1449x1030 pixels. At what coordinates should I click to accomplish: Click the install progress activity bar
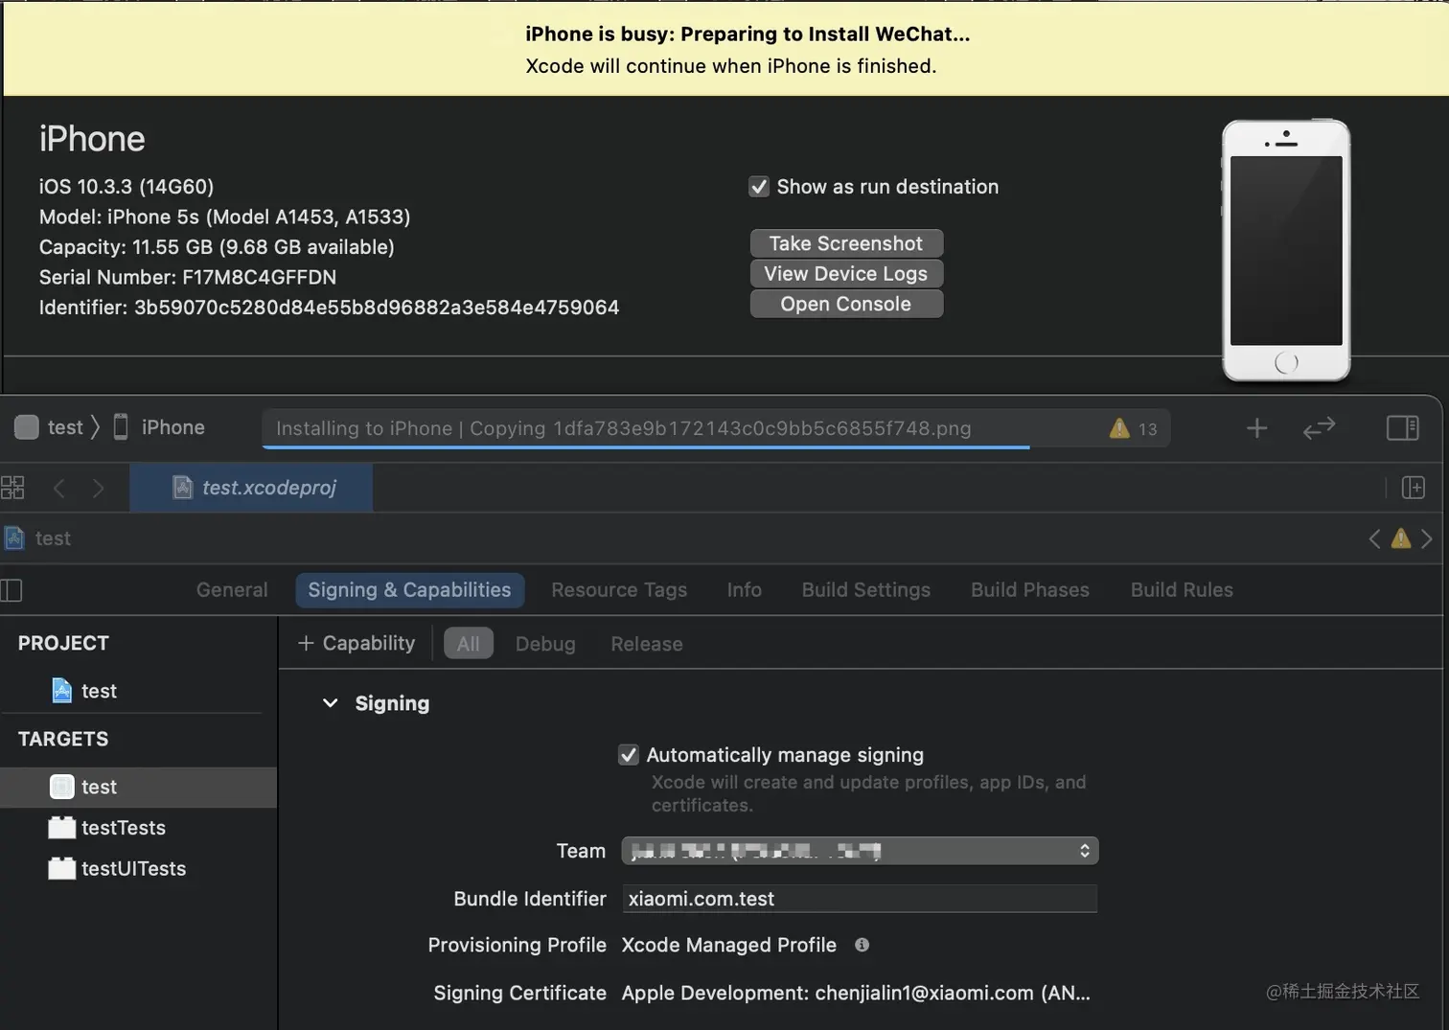point(715,428)
